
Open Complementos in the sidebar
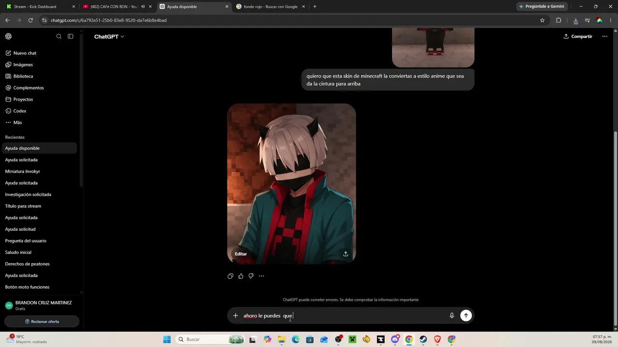[x=40, y=88]
